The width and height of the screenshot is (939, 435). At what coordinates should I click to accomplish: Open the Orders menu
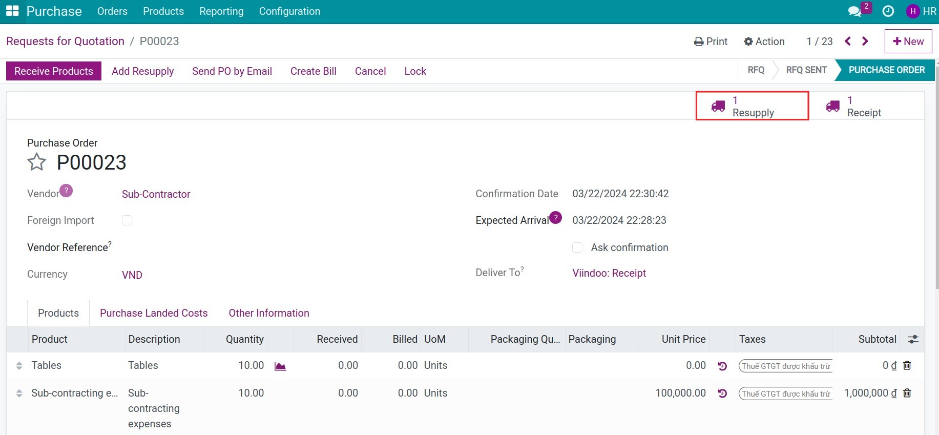click(x=112, y=11)
